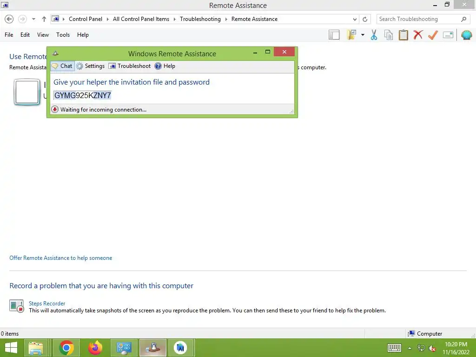The width and height of the screenshot is (476, 357).
Task: Select All Control Panel Items breadcrumb
Action: coord(141,19)
